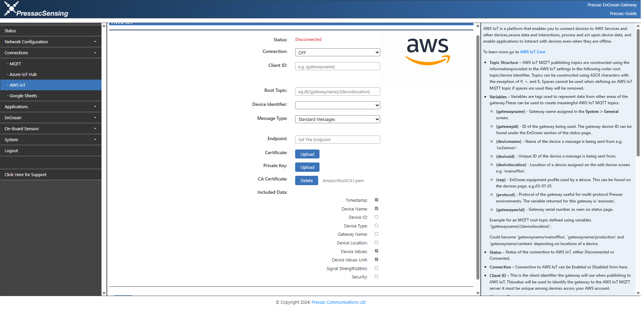Disable the Timestamp checkbox
The image size is (641, 309).
pyautogui.click(x=376, y=200)
